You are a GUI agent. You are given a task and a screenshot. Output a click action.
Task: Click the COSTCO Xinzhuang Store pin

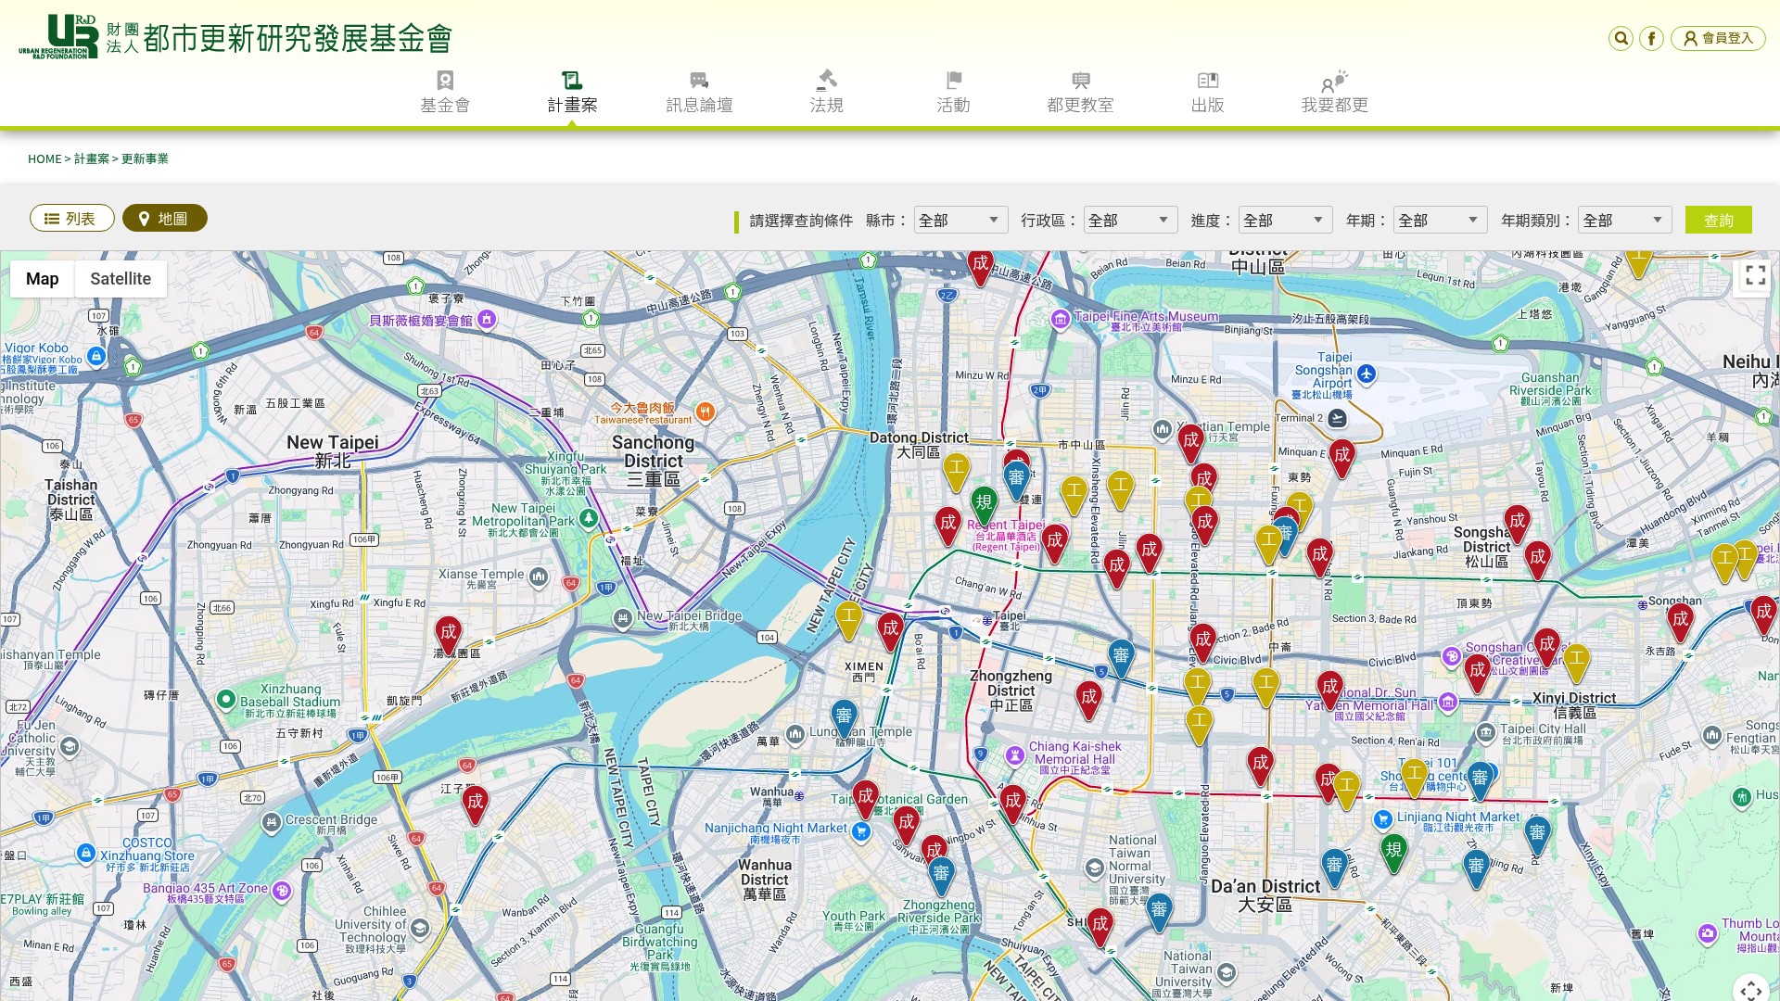click(x=86, y=853)
